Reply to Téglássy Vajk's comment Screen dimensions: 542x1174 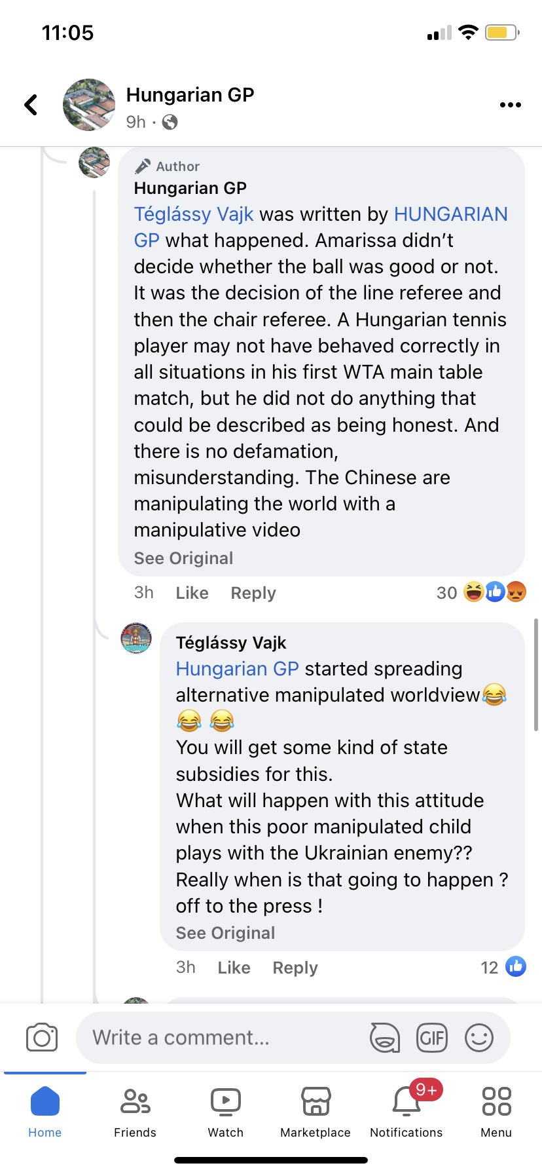click(x=295, y=968)
